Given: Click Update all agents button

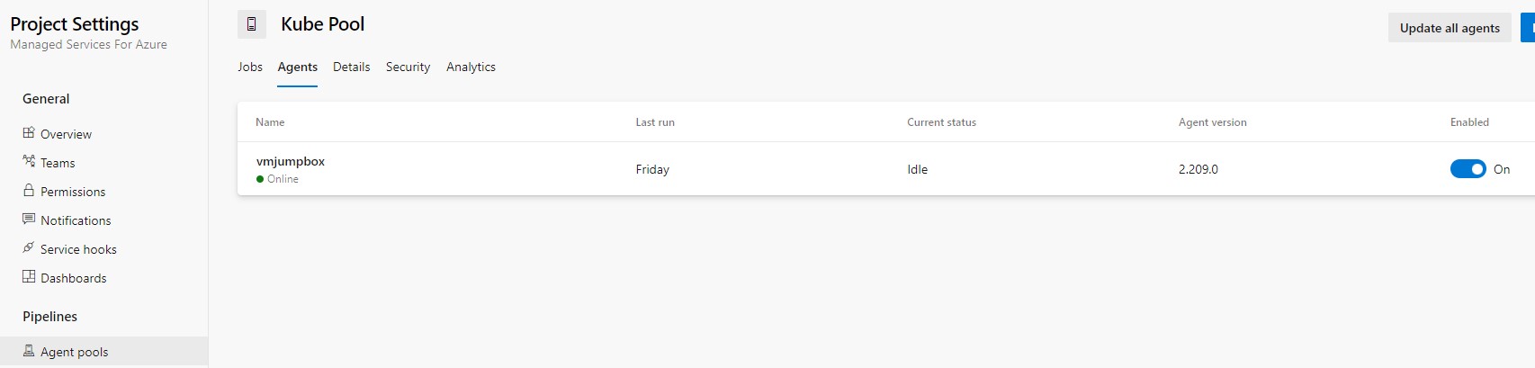Looking at the screenshot, I should 1450,28.
